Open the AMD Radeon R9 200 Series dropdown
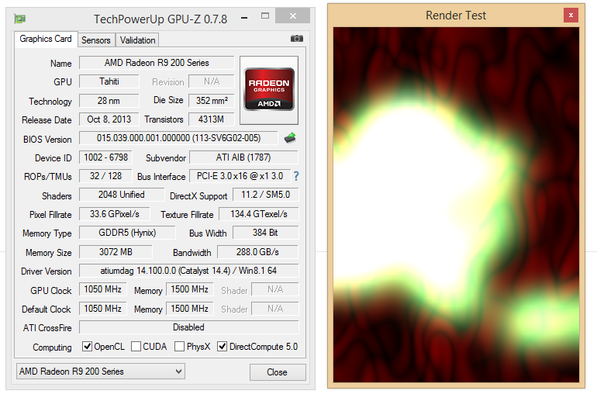 click(x=101, y=372)
